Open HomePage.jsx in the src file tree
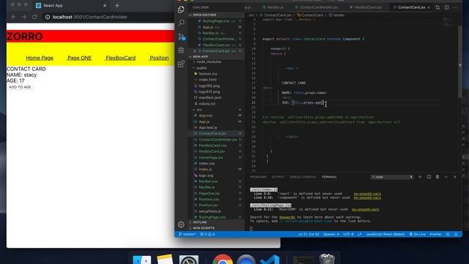This screenshot has width=469, height=264. point(210,158)
